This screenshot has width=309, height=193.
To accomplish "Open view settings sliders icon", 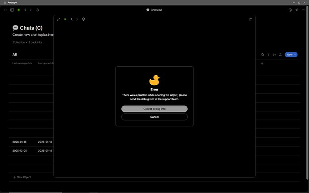I will click(x=280, y=55).
